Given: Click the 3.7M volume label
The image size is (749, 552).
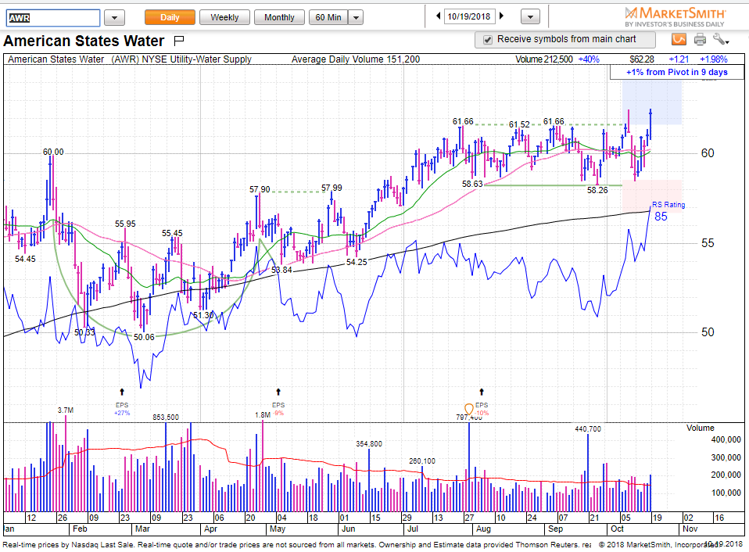Looking at the screenshot, I should pos(66,410).
